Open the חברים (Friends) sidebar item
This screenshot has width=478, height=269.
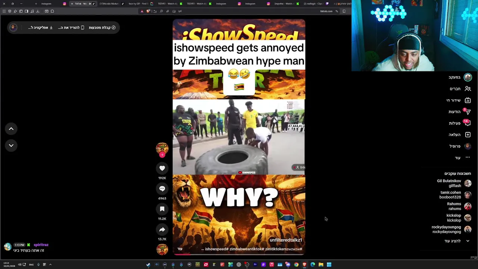[x=460, y=89]
